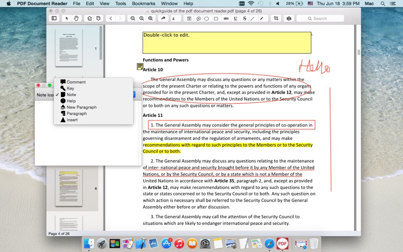This screenshot has height=252, width=403.
Task: Open the Edit menu
Action: pyautogui.click(x=90, y=4)
